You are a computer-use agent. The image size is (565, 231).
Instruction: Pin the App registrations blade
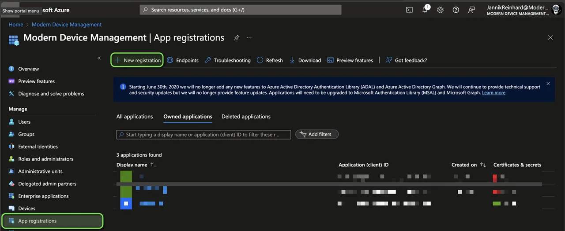click(237, 38)
